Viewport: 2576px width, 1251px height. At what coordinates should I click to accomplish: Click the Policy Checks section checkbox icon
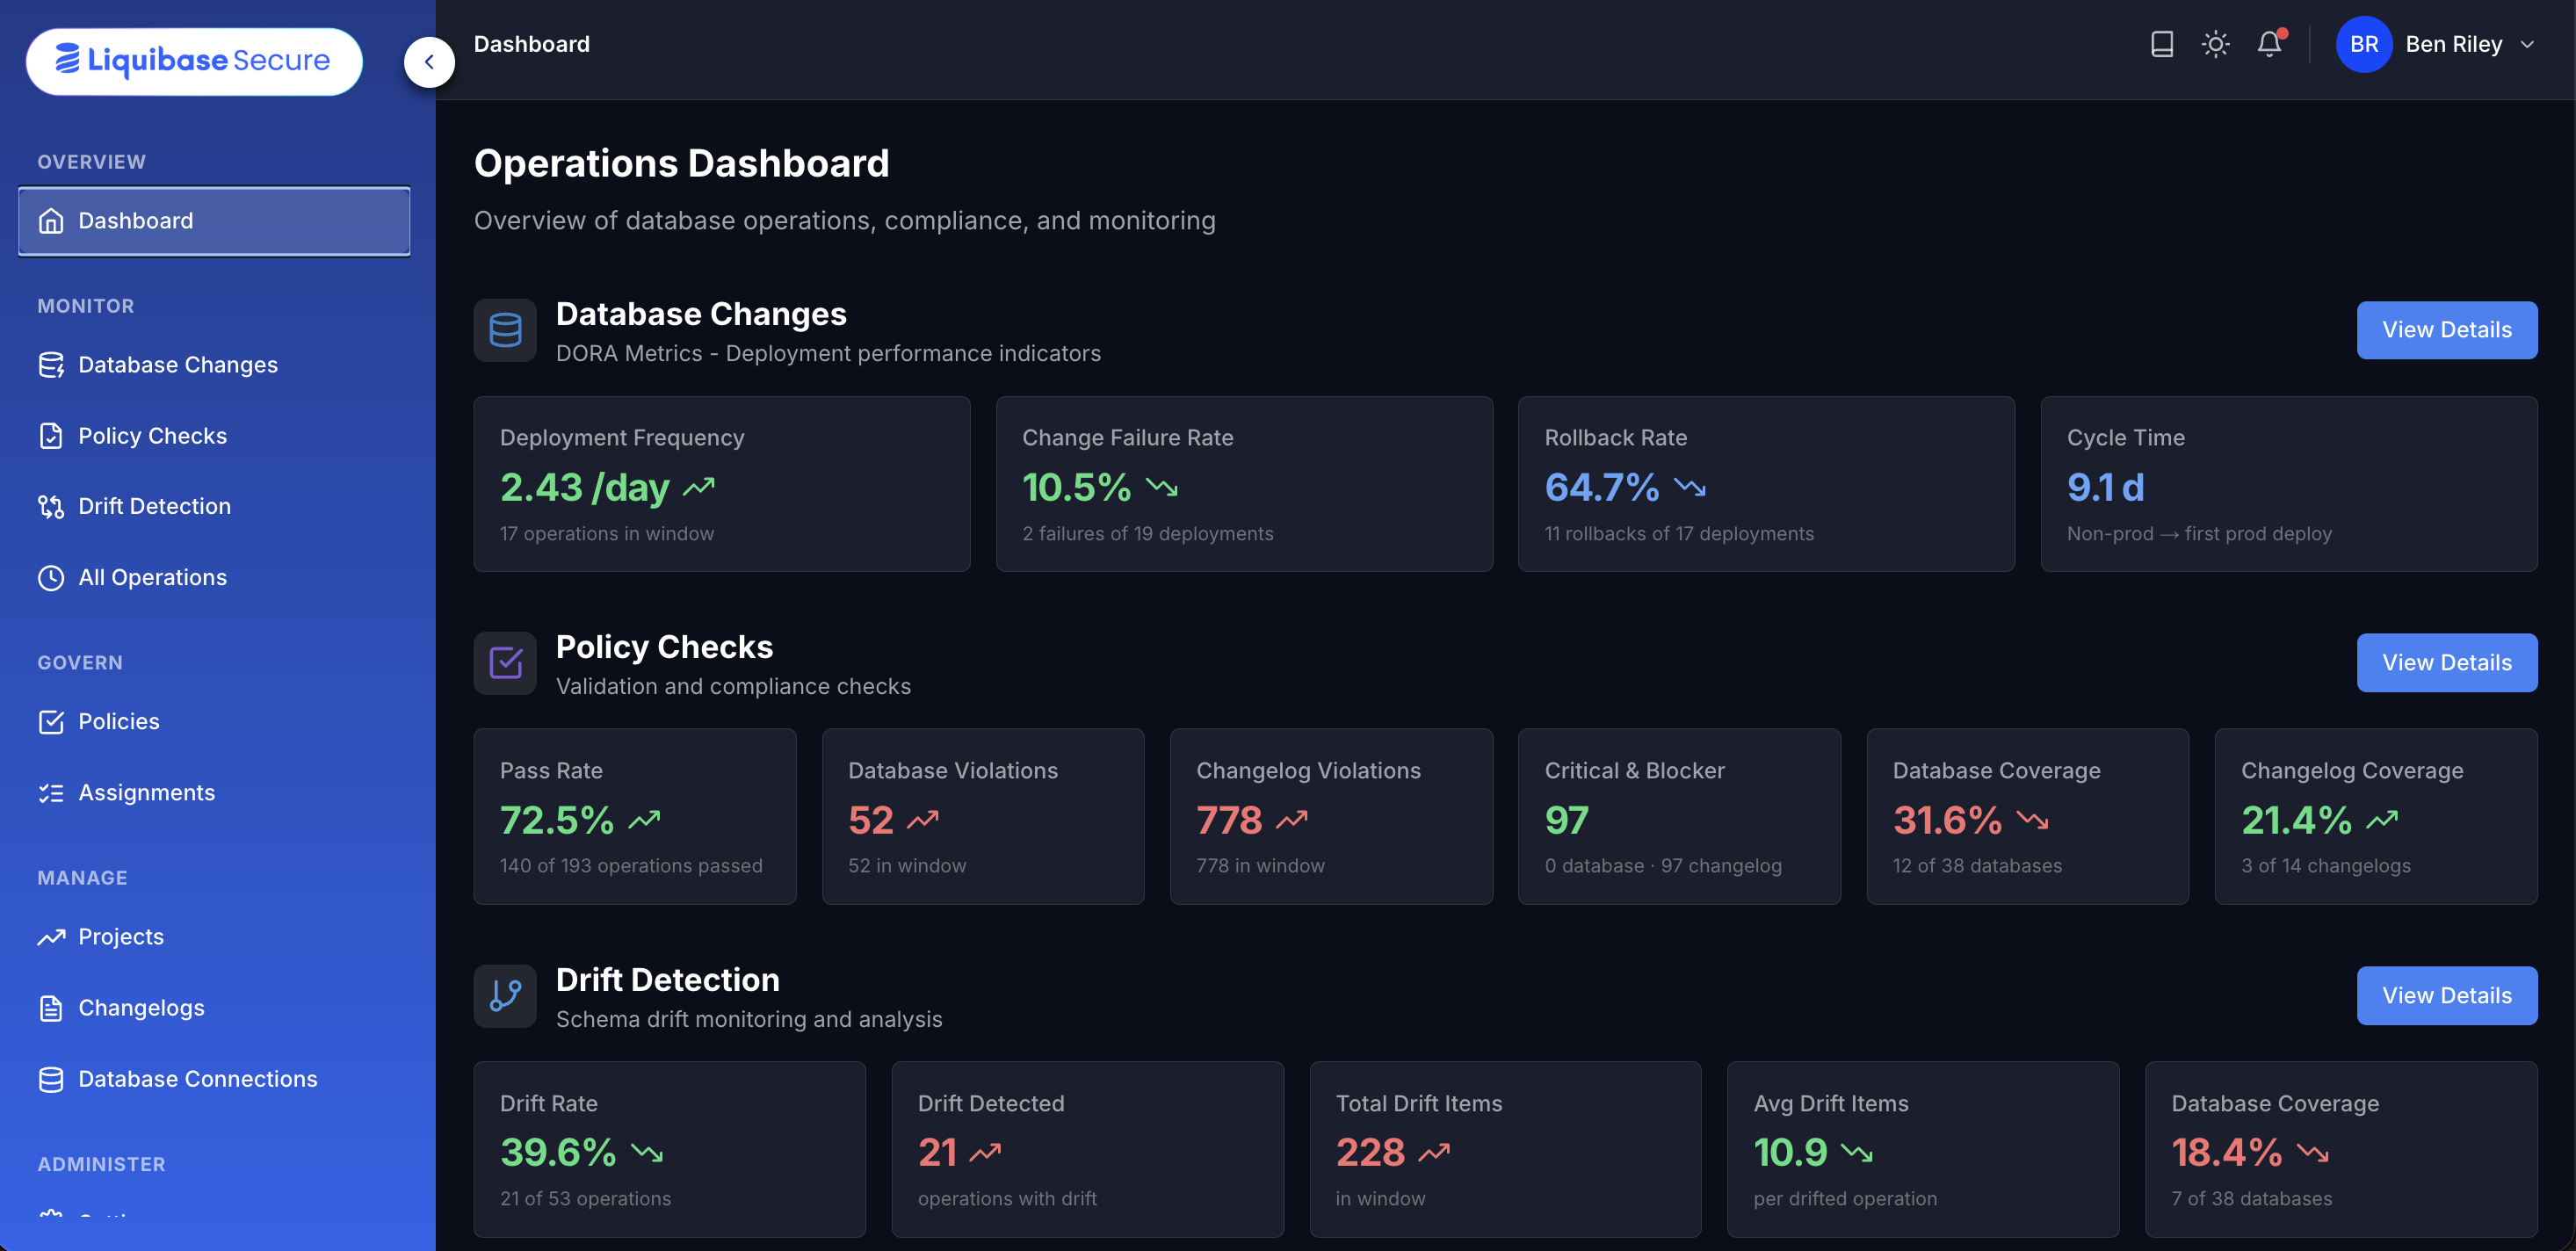pyautogui.click(x=505, y=663)
